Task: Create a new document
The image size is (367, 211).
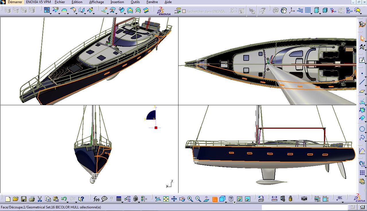Action: coord(8,199)
